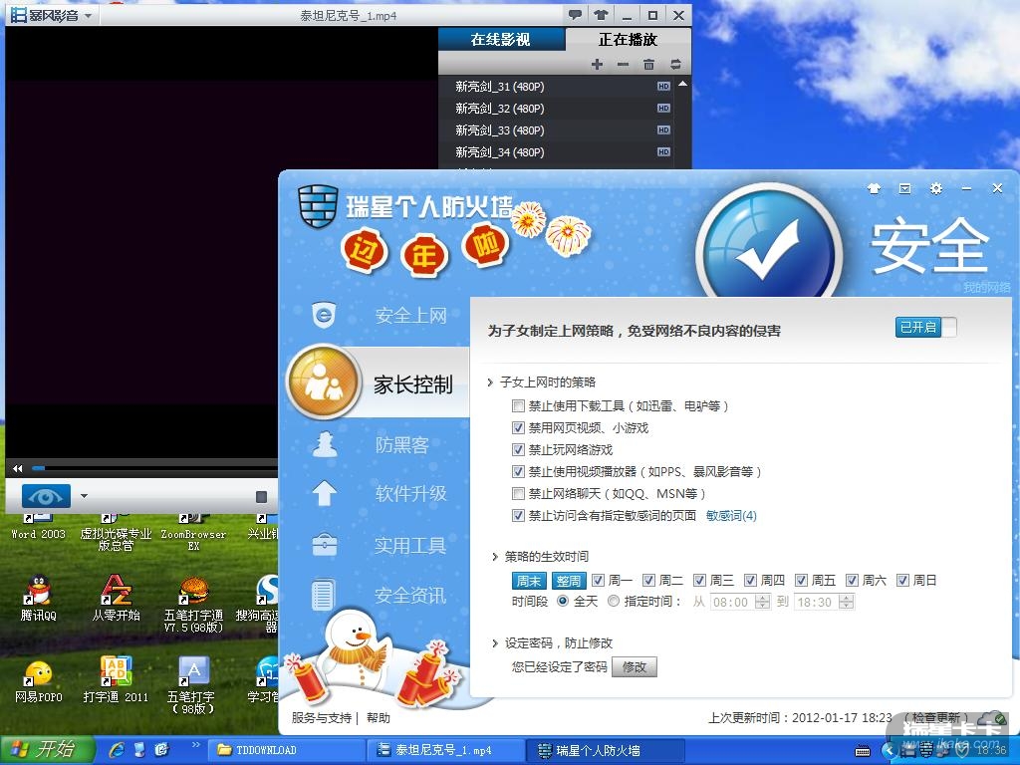
Task: Launch Internet Explorer from quick launch
Action: 118,749
